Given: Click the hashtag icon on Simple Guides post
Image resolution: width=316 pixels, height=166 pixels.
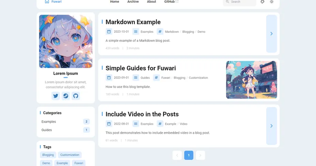Looking at the screenshot, I should point(156,78).
